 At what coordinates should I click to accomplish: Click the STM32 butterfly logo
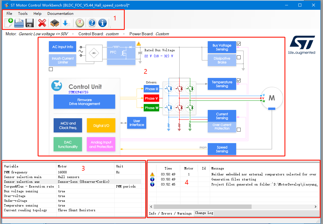pos(57,86)
